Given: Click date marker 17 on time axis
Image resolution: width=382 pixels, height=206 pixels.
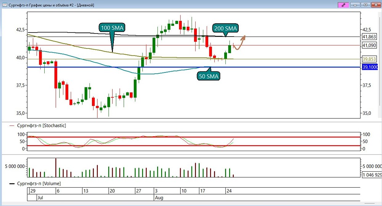Looking at the screenshot, I should pos(203,191).
